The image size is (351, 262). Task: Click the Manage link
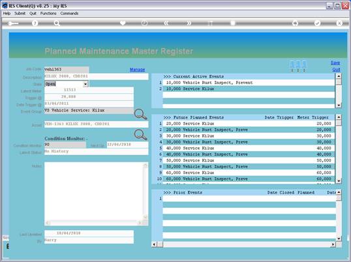tap(137, 70)
